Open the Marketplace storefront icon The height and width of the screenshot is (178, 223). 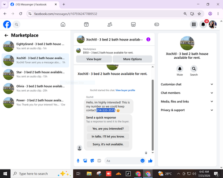[133, 24]
